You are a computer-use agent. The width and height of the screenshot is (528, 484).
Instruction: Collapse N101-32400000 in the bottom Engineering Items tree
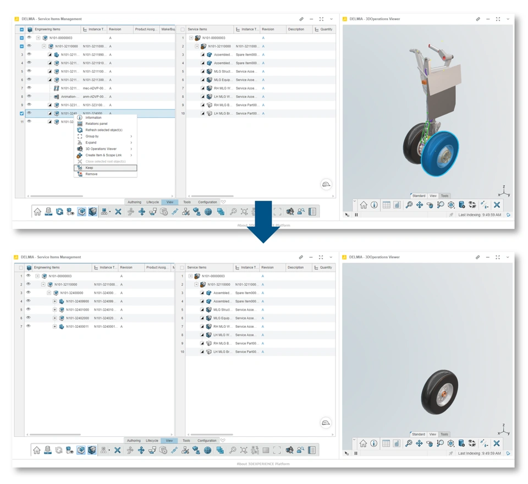click(49, 293)
